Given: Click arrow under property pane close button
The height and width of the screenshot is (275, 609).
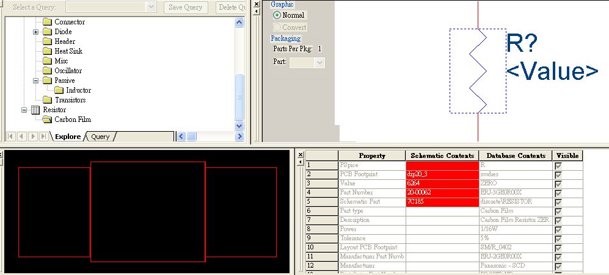Looking at the screenshot, I should pos(301,162).
